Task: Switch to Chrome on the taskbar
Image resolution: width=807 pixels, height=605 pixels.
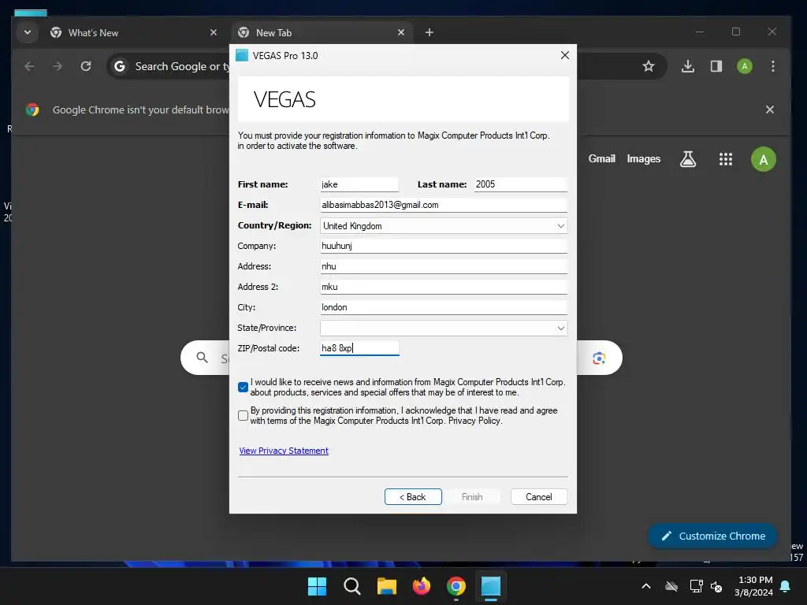Action: pyautogui.click(x=456, y=586)
